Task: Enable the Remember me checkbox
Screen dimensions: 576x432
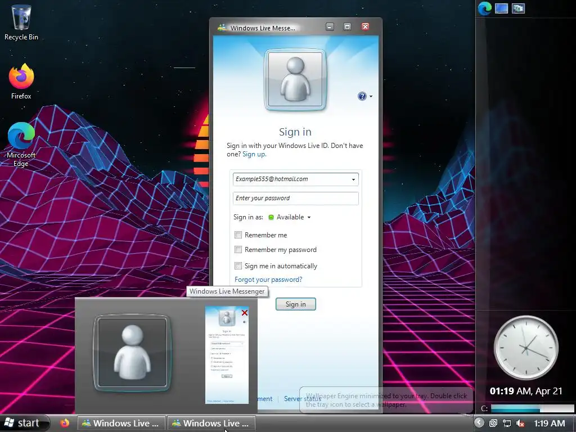Action: 238,235
